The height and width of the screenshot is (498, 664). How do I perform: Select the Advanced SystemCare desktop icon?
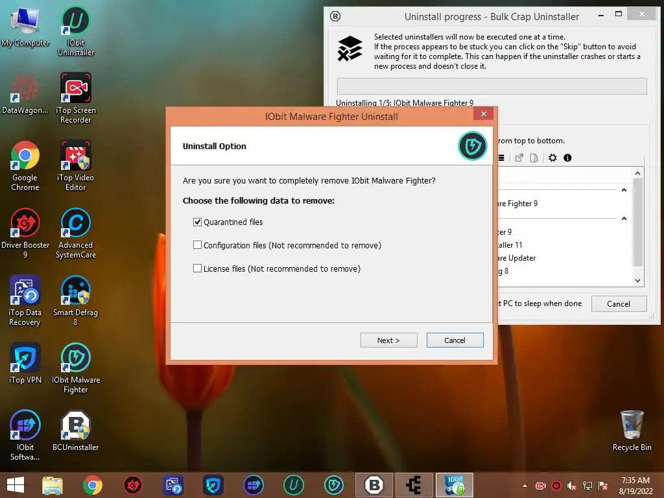coord(76,233)
